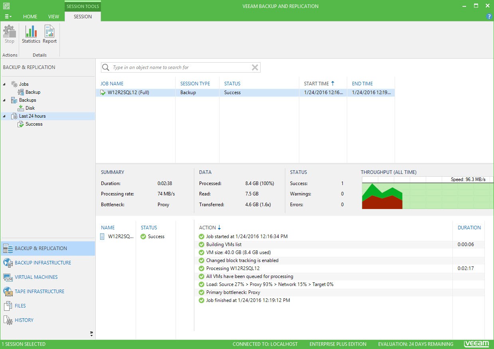Viewport: 494px width, 349px height.
Task: Open the help question mark icon
Action: (489, 16)
